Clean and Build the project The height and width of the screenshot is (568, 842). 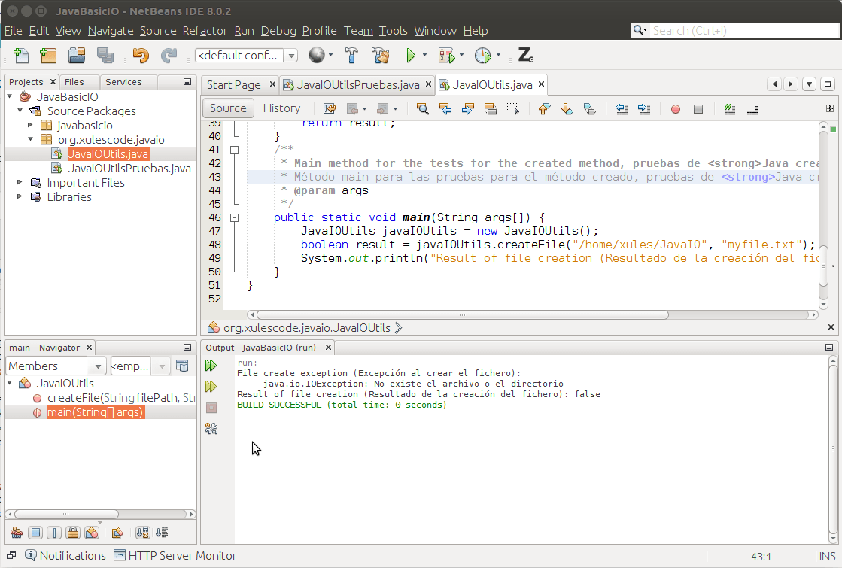(x=380, y=55)
